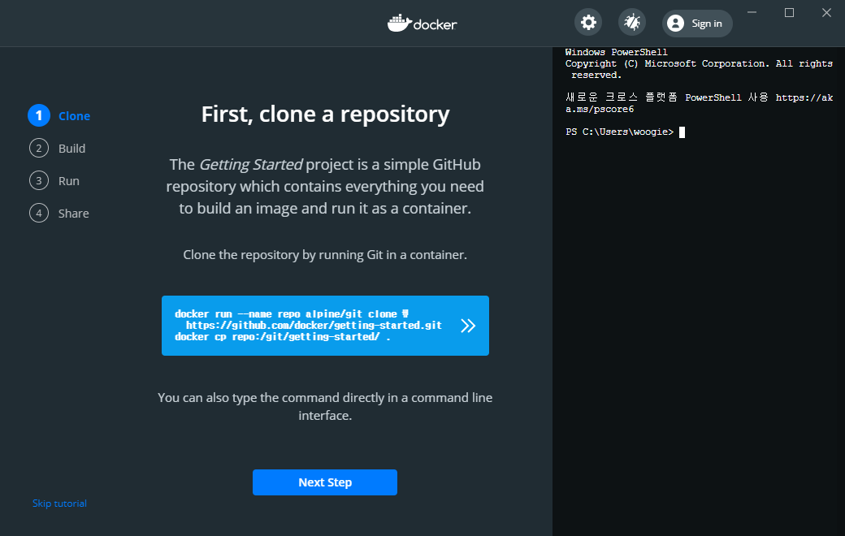845x536 pixels.
Task: Close the Docker window
Action: pos(826,12)
